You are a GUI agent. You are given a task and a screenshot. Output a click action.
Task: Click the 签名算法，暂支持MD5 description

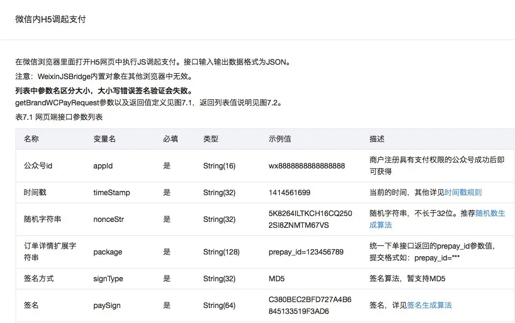407,279
